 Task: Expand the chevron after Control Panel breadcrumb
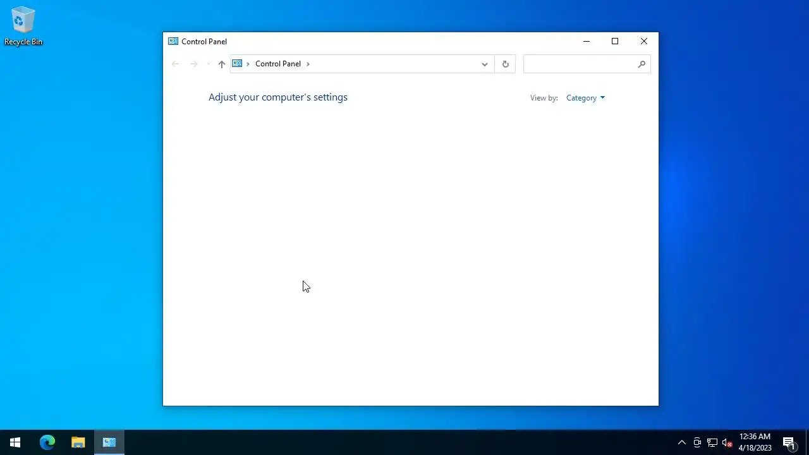coord(308,64)
